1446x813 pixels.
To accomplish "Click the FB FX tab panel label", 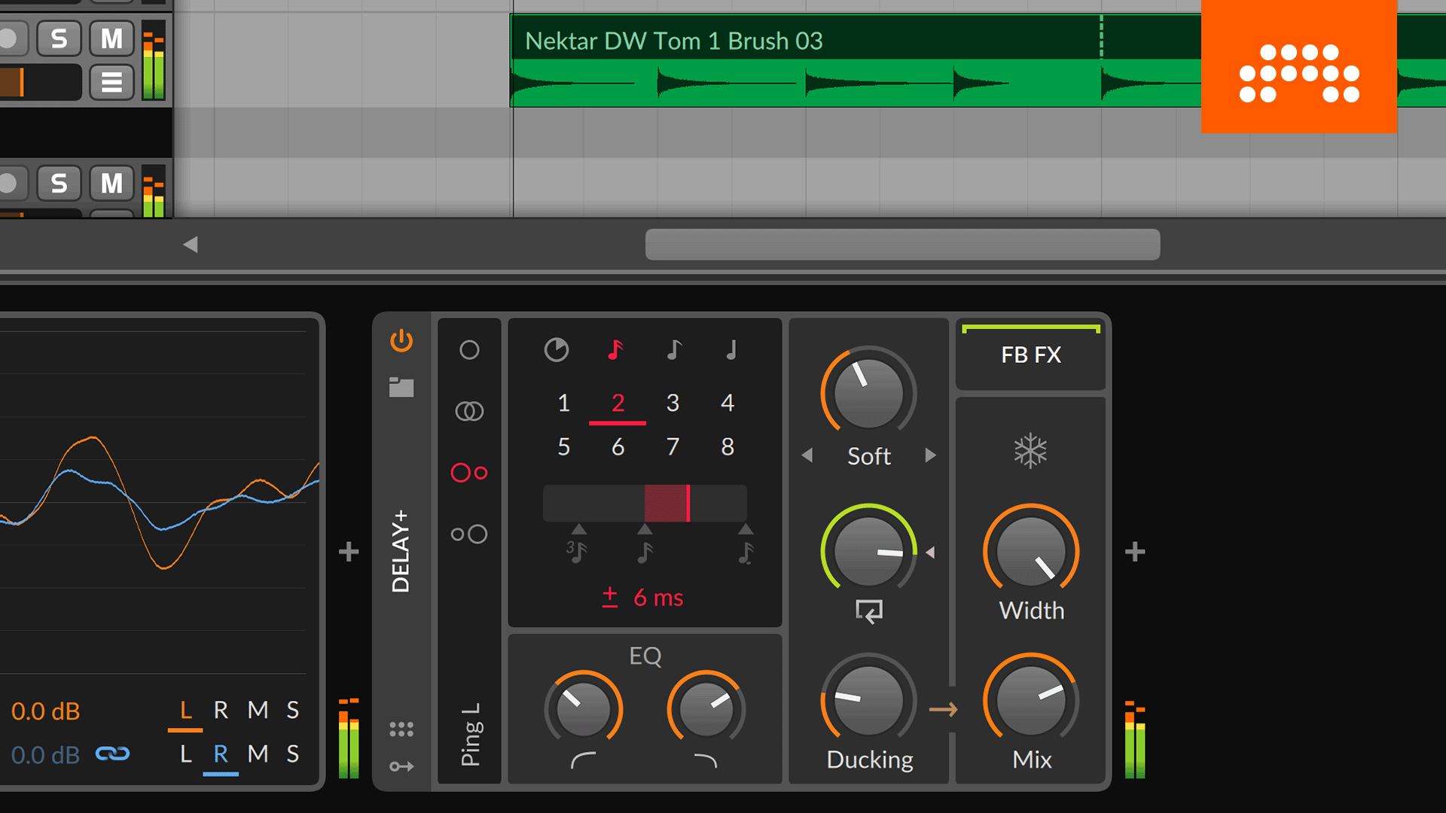I will point(1033,355).
